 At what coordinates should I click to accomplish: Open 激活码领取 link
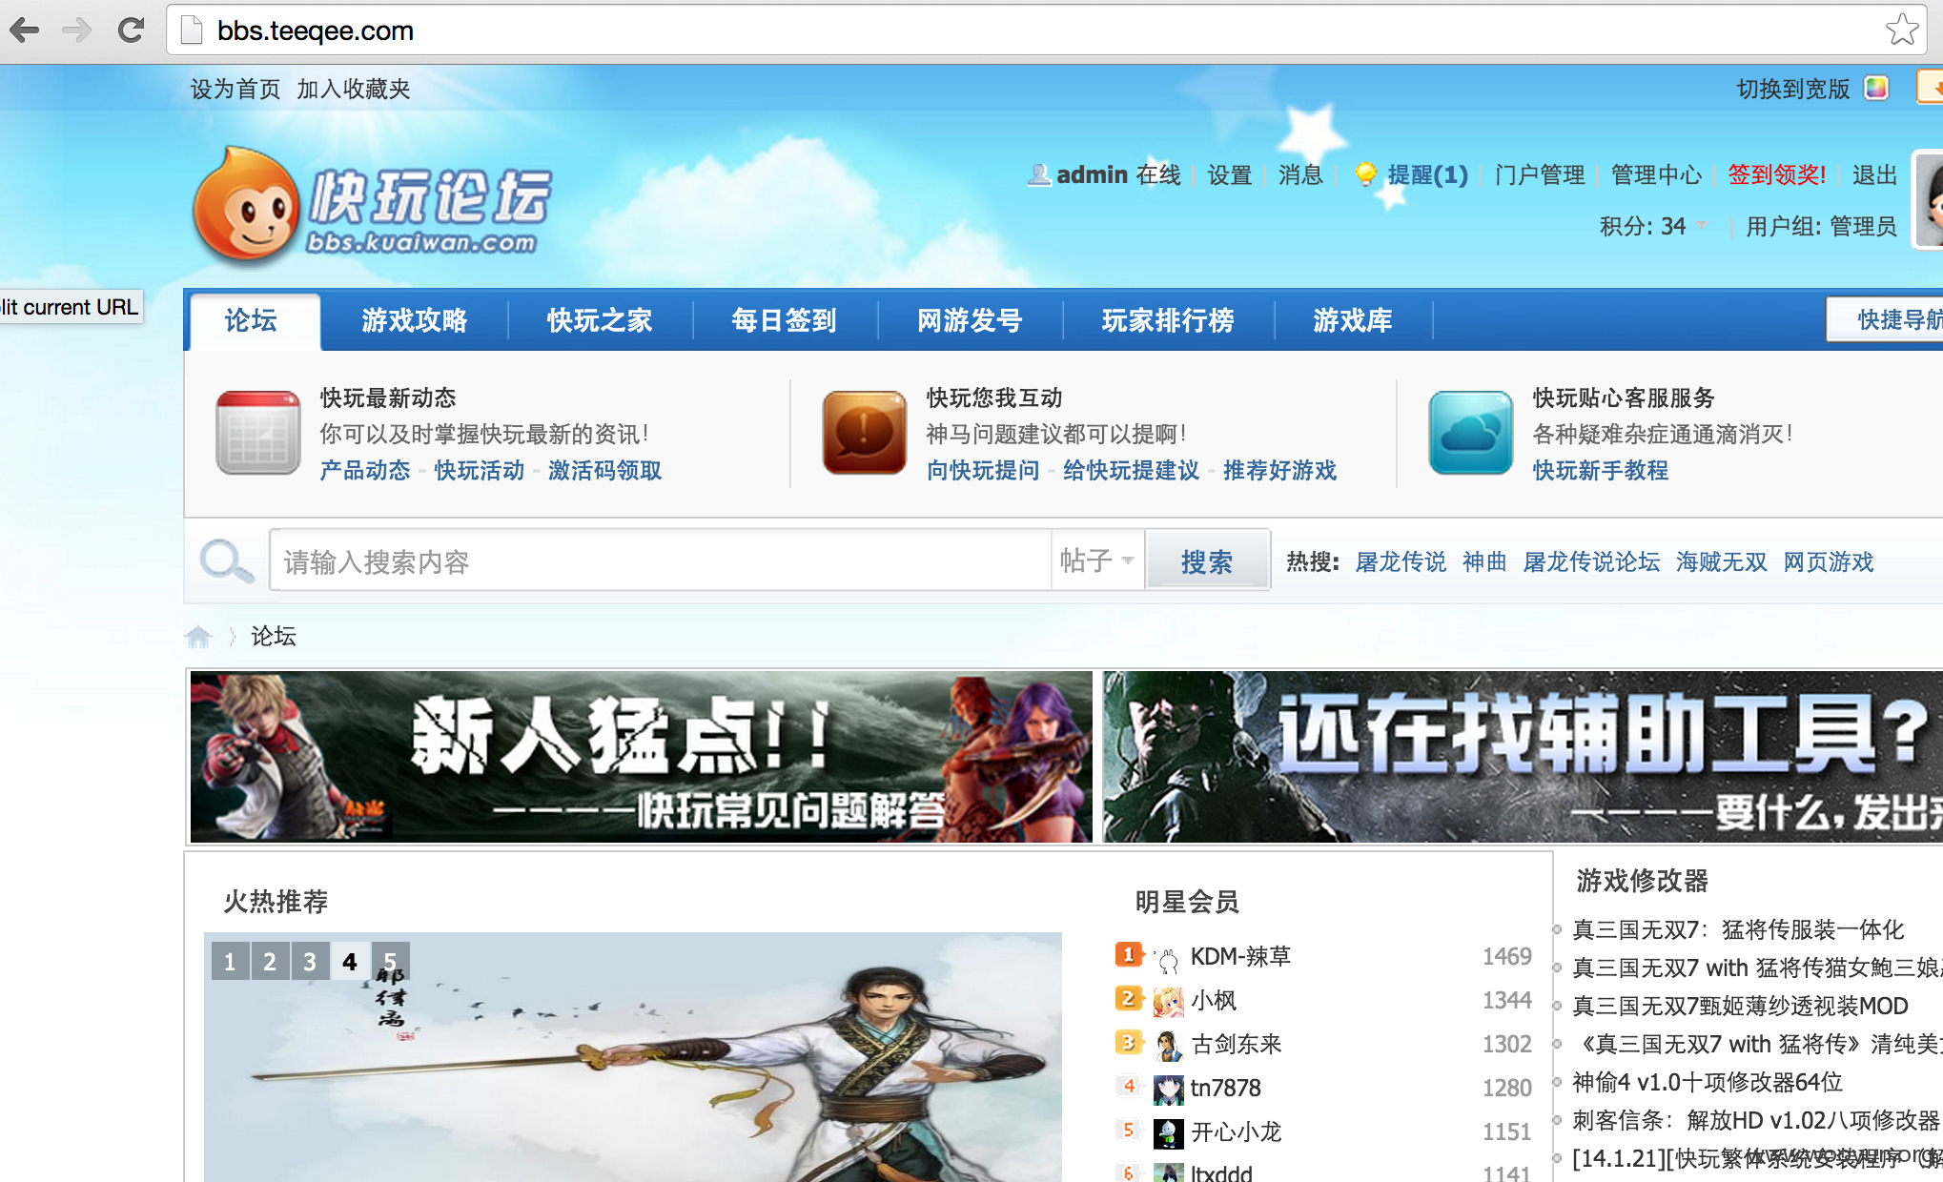click(605, 470)
